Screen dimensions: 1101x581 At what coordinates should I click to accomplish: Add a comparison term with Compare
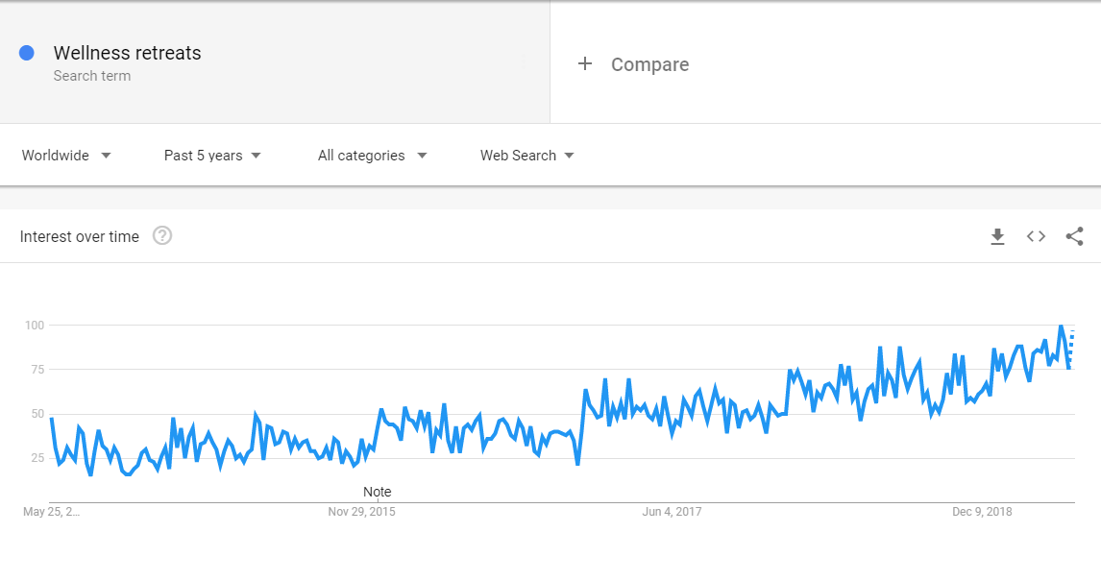click(x=649, y=63)
